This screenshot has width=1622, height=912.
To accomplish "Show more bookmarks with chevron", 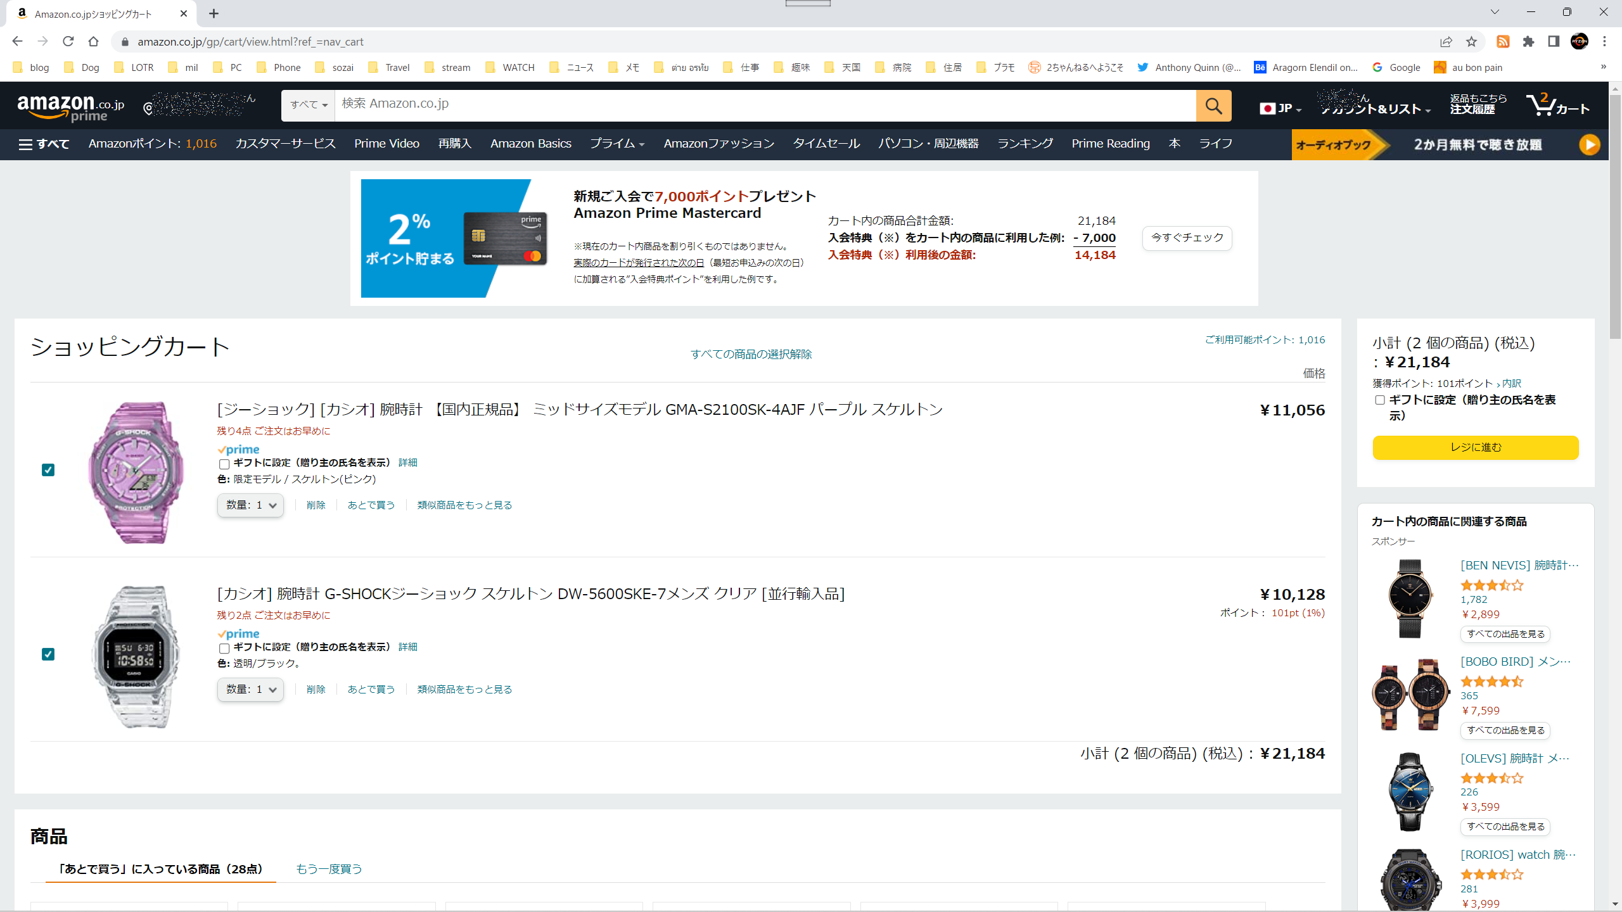I will point(1604,66).
